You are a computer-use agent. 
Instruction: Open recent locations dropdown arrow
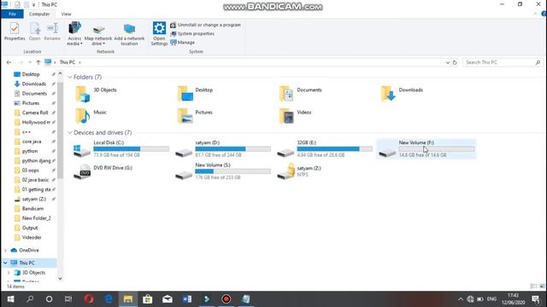point(30,62)
